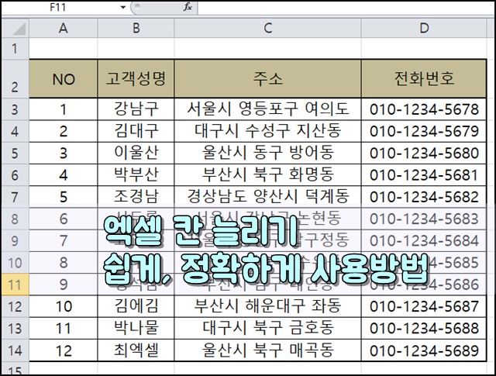This screenshot has height=376, width=496.
Task: Click the 고객성명 header cell
Action: point(136,78)
